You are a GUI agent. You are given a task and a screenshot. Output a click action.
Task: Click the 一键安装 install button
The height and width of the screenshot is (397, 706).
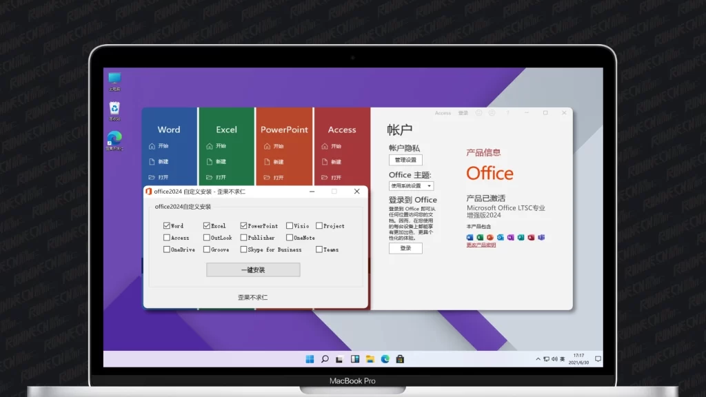coord(253,270)
